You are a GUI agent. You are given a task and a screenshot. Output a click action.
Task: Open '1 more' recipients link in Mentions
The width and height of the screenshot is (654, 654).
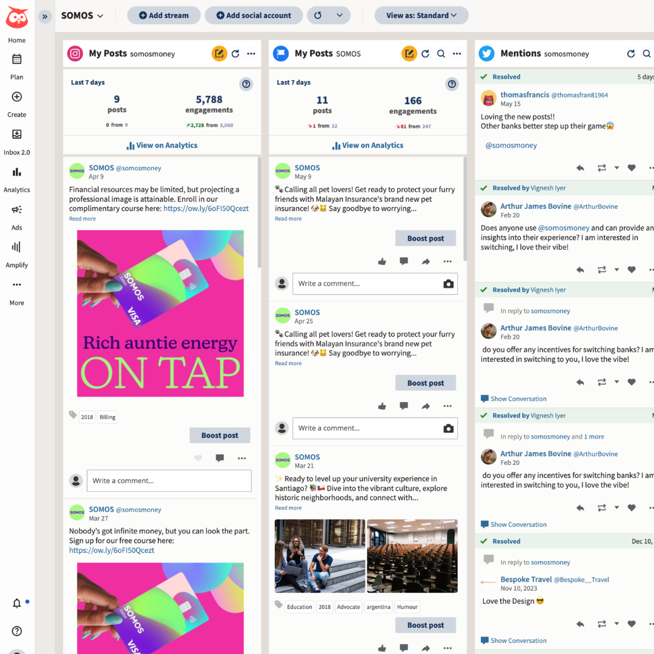click(x=594, y=437)
